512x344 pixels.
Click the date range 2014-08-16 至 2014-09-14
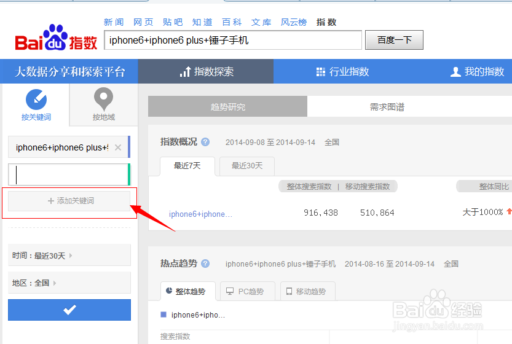[x=390, y=264]
